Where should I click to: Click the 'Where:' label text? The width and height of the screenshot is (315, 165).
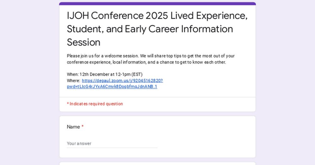click(73, 80)
